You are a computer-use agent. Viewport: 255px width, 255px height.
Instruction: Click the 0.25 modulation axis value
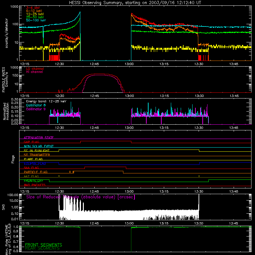(x=15, y=103)
